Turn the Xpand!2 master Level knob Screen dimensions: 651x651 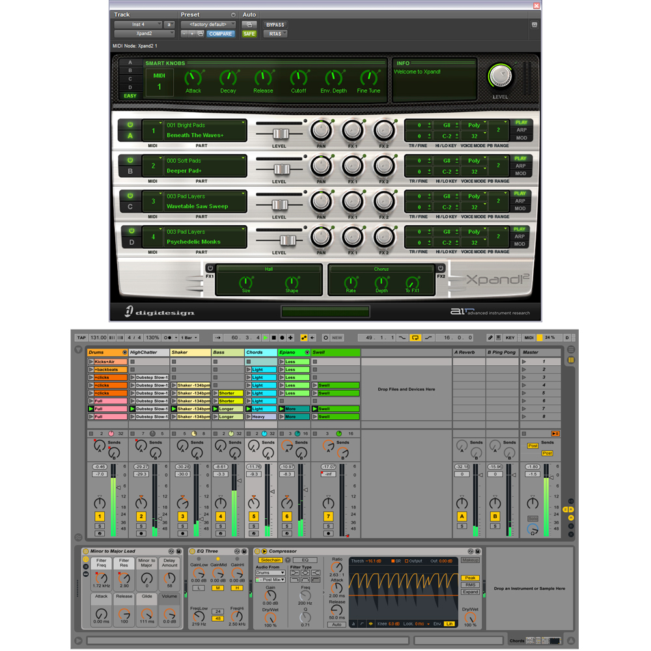[x=500, y=77]
